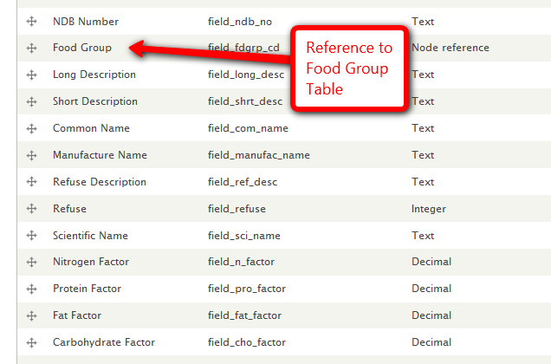The width and height of the screenshot is (551, 364).
Task: Select the Nitrogen Factor drag handle
Action: tap(32, 262)
